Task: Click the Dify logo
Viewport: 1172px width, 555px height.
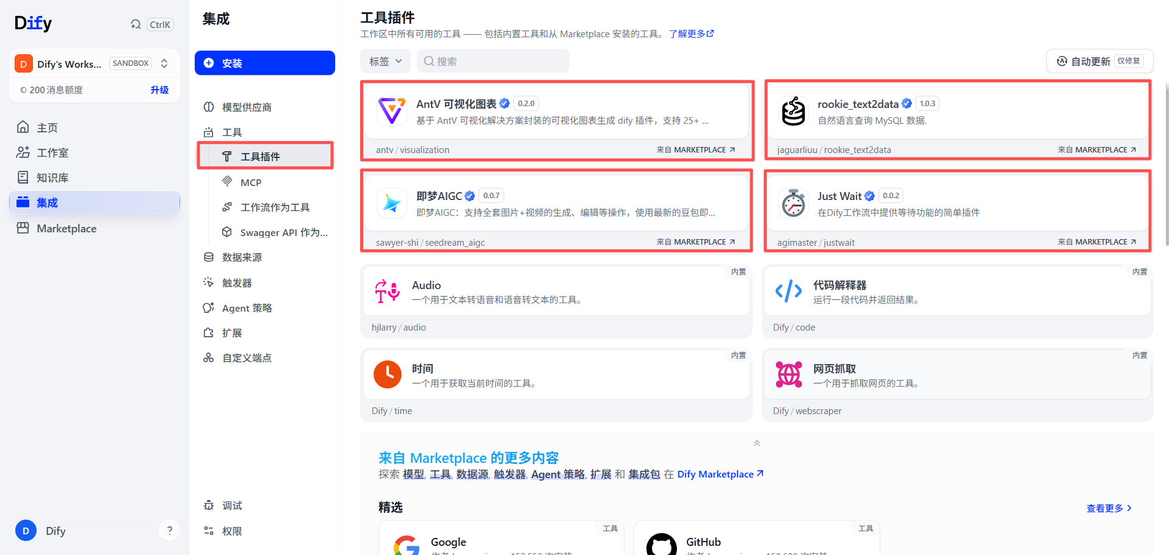Action: pos(34,23)
